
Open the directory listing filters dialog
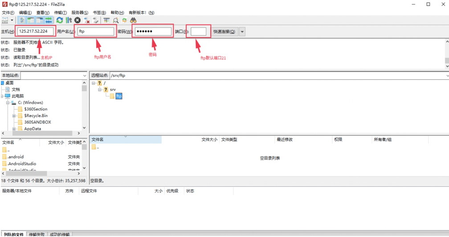click(106, 20)
